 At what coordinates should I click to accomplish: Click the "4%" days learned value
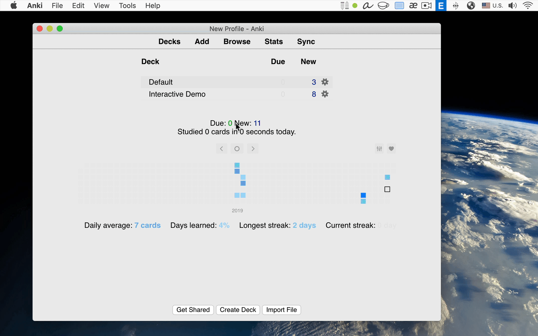click(x=224, y=225)
